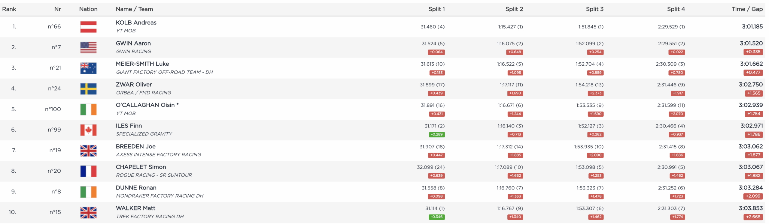769x224 pixels.
Task: Click the French flag for CHAPELET Simon
Action: pyautogui.click(x=88, y=171)
